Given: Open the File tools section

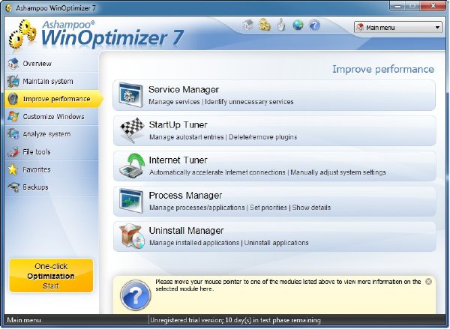Looking at the screenshot, I should coord(52,151).
